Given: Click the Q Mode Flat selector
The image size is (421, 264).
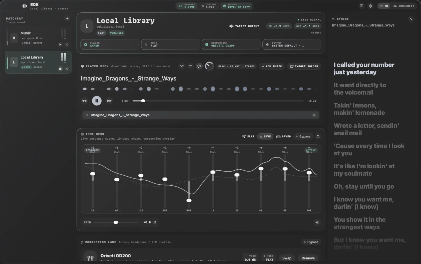Looking at the screenshot, I should 268,258.
